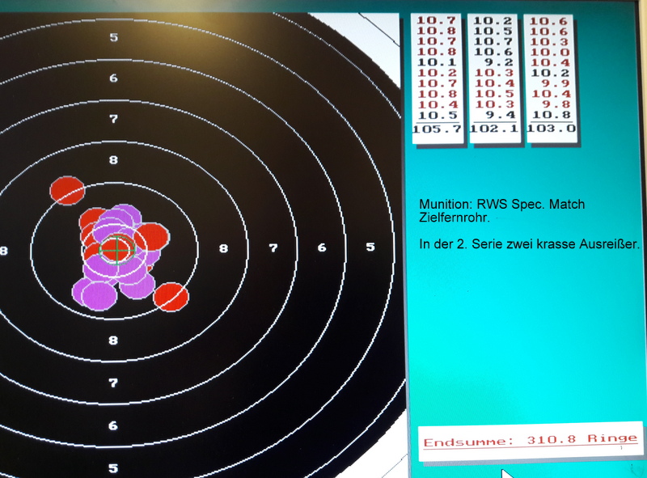Screen dimensions: 647x478
Task: Select the red shot lower-right of the cluster
Action: [x=171, y=296]
